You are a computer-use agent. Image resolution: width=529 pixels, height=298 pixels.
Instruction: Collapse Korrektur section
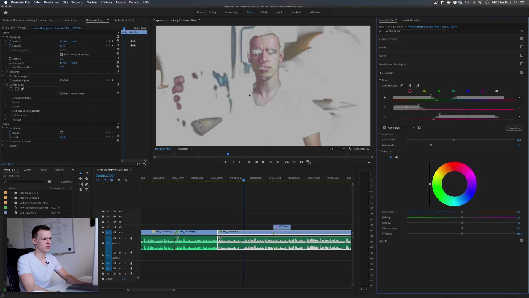pyautogui.click(x=380, y=151)
